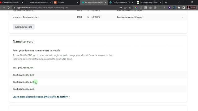This screenshot has width=198, height=111.
Task: Switch to zinotrust/bootcampza tab
Action: point(39,2)
